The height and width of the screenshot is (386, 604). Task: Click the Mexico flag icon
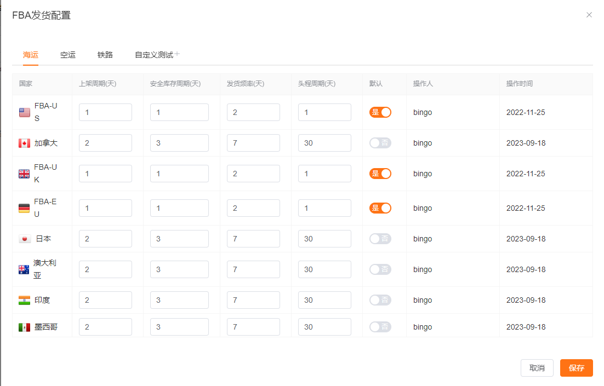tap(24, 327)
